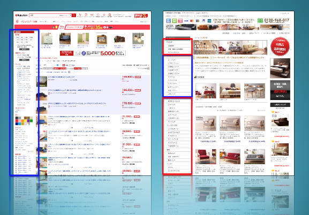309x215 pixels.
Task: Open the site map link at furniture shop top right
Action: [x=284, y=13]
